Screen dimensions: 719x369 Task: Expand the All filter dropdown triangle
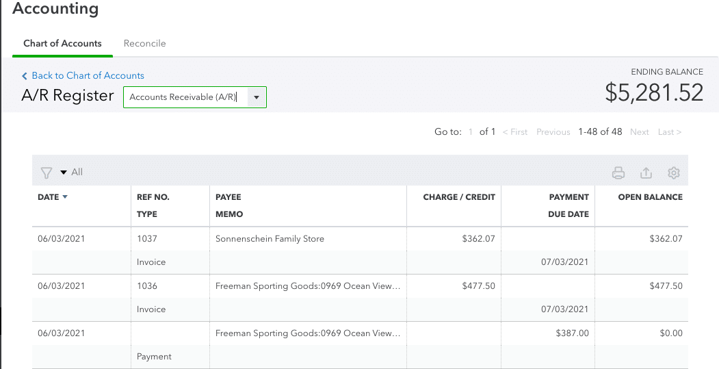[64, 173]
